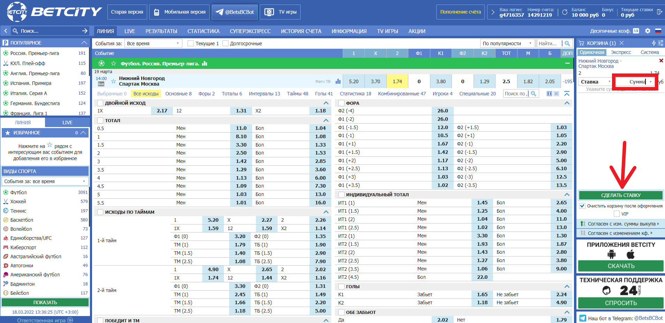Open the Ставка dropdown in bet slip

pyautogui.click(x=596, y=82)
